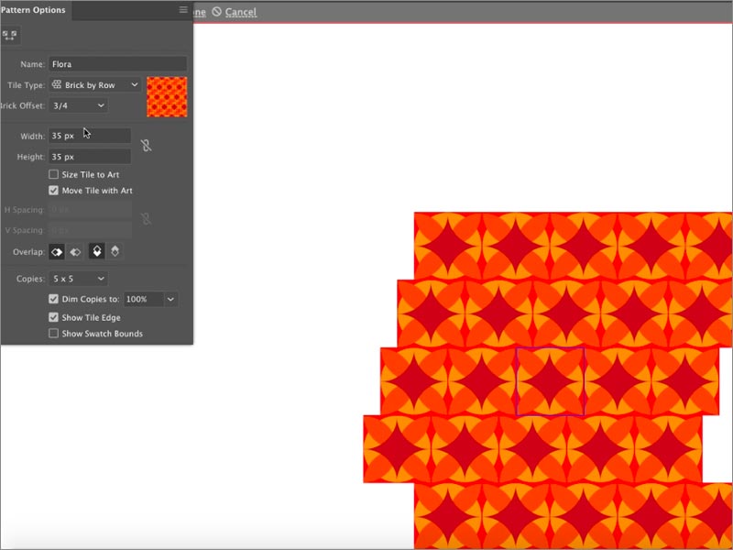Open the Dim Copies percentage dropdown arrow
The height and width of the screenshot is (550, 733).
171,300
